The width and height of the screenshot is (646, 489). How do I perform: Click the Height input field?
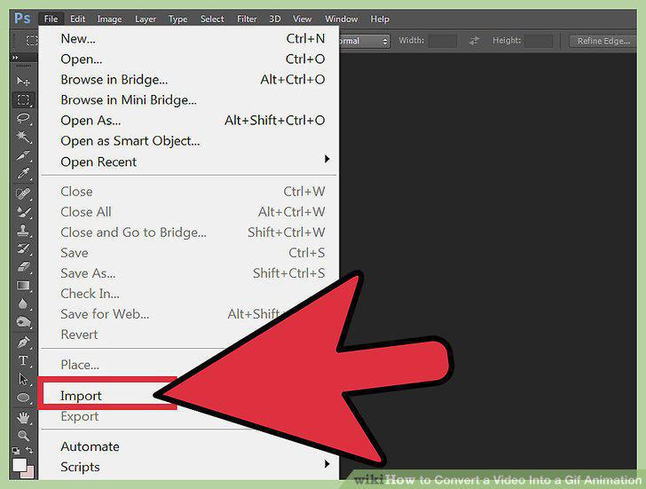539,41
